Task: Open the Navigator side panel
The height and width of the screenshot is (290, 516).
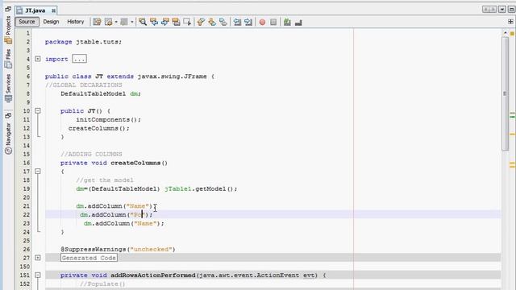Action: coord(9,138)
